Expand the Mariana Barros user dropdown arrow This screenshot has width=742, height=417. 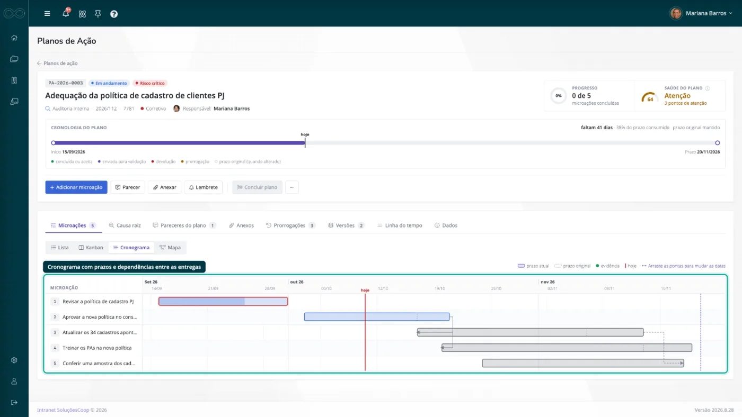pyautogui.click(x=731, y=13)
